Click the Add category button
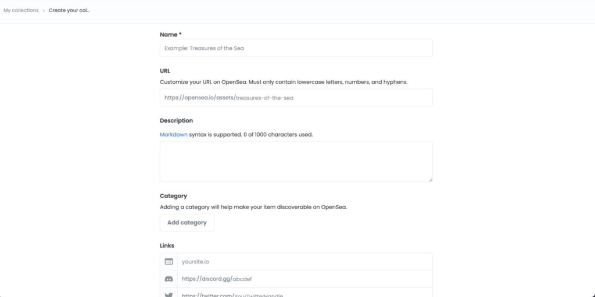 coord(187,223)
